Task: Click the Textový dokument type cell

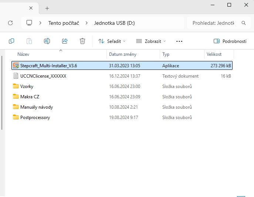Action: 180,76
